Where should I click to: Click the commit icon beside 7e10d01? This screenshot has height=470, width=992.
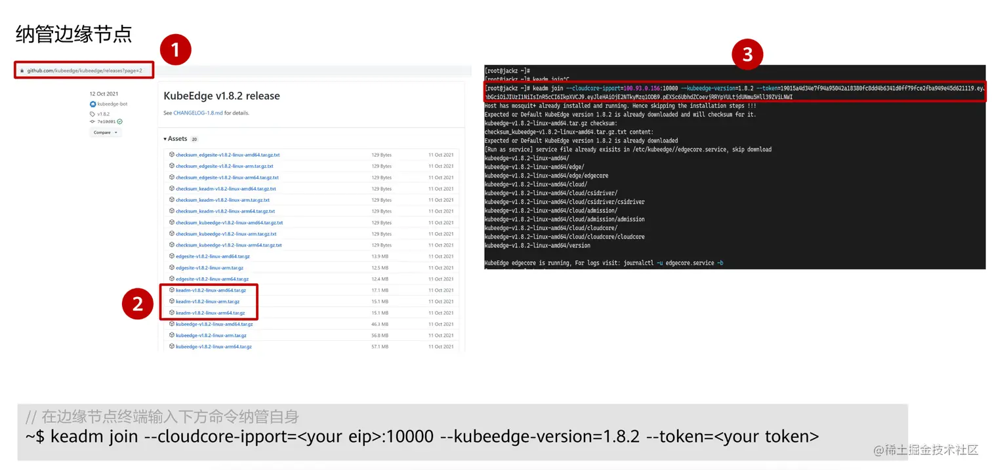pyautogui.click(x=92, y=121)
